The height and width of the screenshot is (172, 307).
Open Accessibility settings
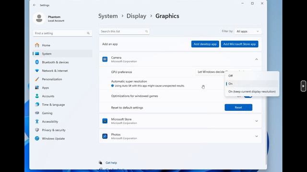click(x=62, y=121)
